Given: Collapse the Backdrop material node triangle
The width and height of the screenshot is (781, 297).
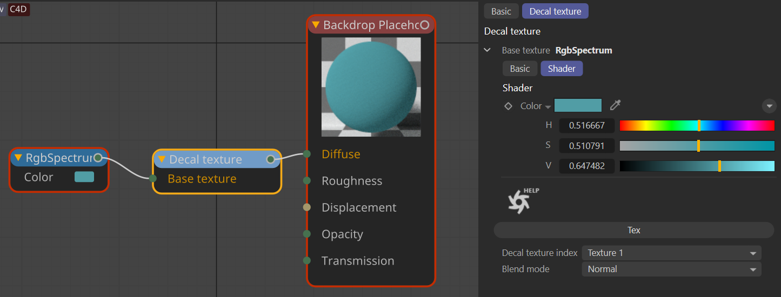Looking at the screenshot, I should point(316,25).
